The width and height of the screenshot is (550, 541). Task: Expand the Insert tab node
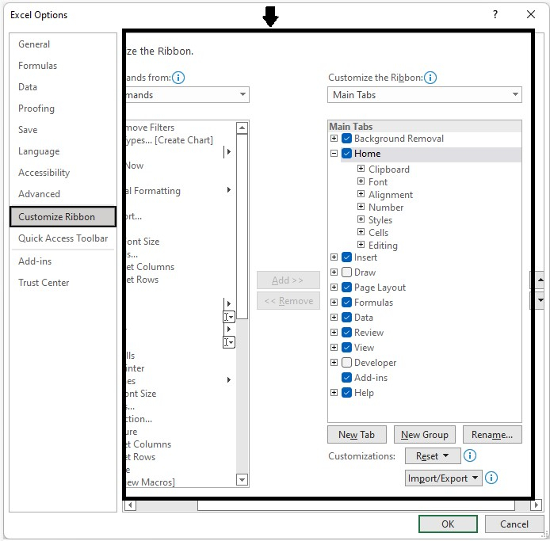334,257
